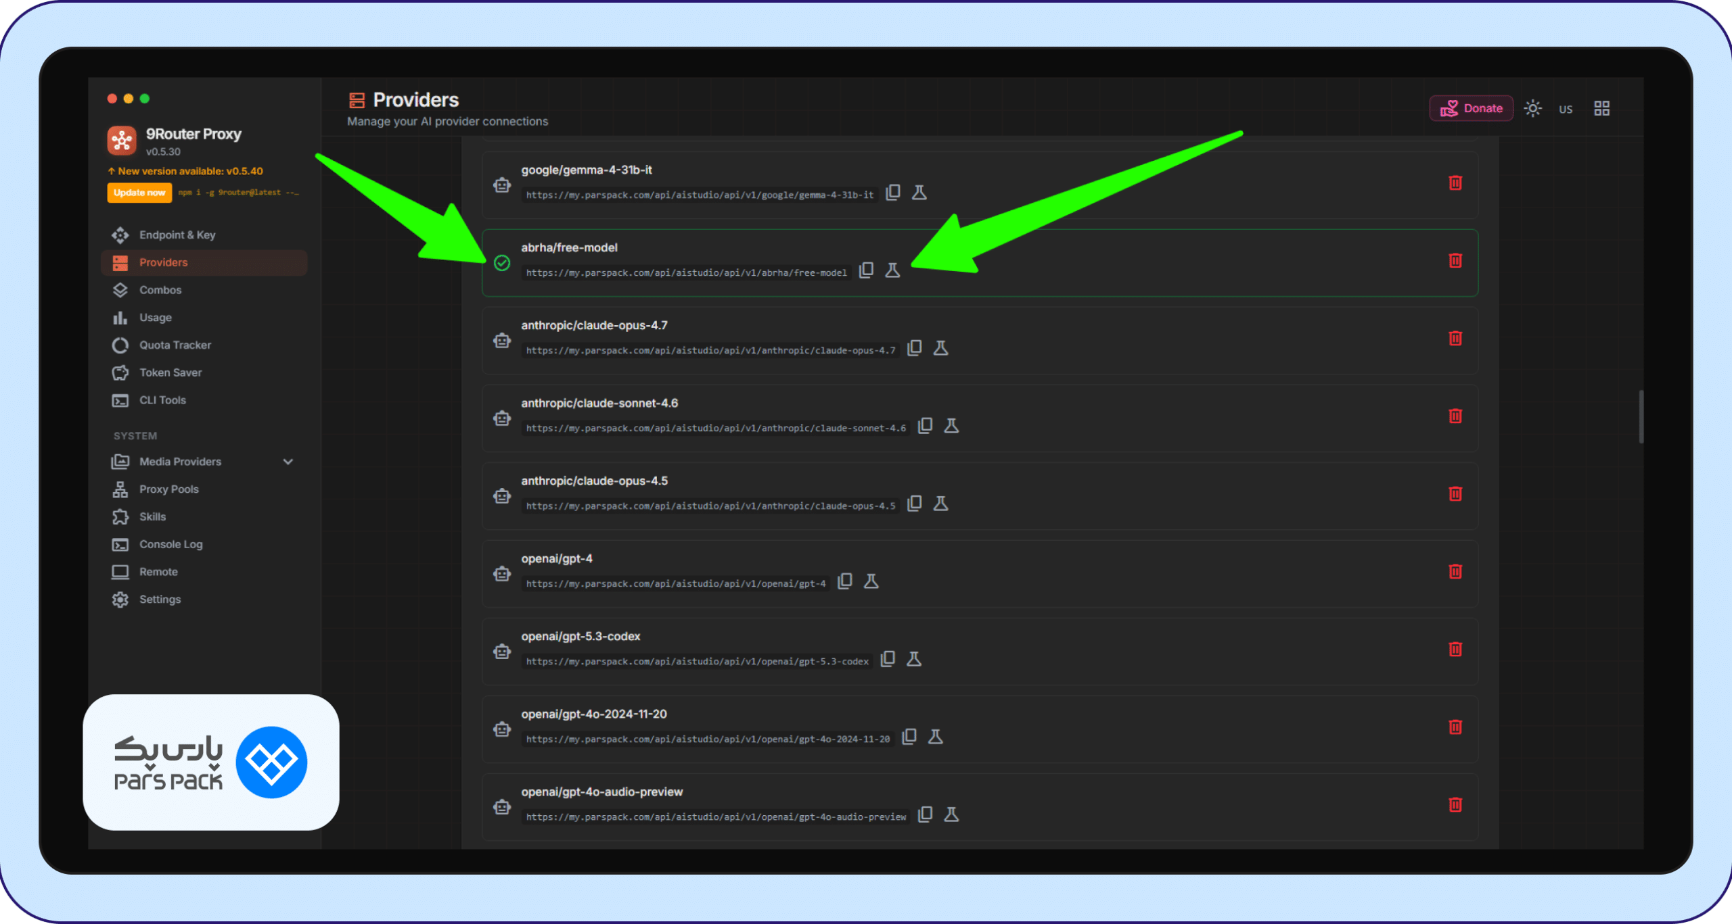The width and height of the screenshot is (1732, 924).
Task: Click the vertical scrollbar thumb at window edge
Action: 1641,417
